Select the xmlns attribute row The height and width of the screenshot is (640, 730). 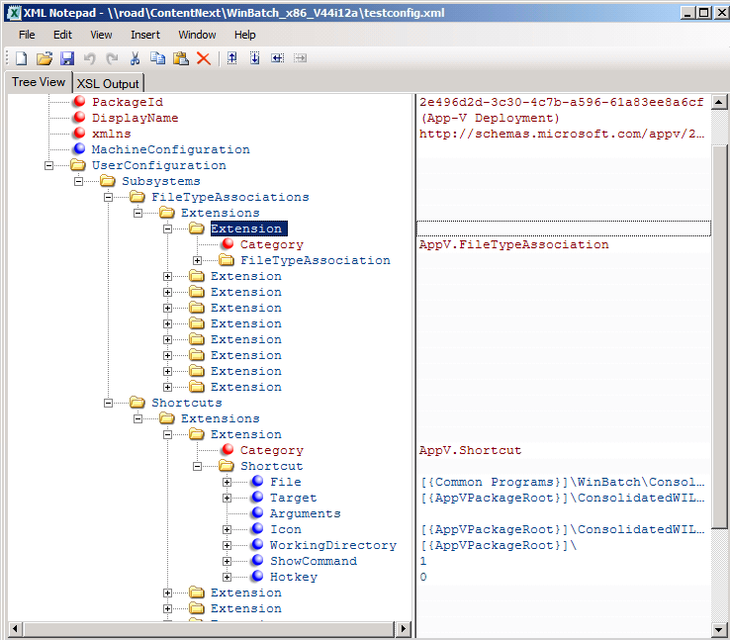112,134
